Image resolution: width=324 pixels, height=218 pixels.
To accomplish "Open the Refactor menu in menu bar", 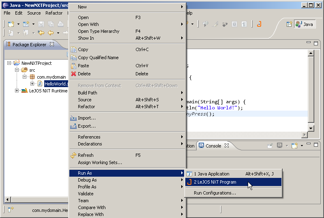I will pos(54,13).
